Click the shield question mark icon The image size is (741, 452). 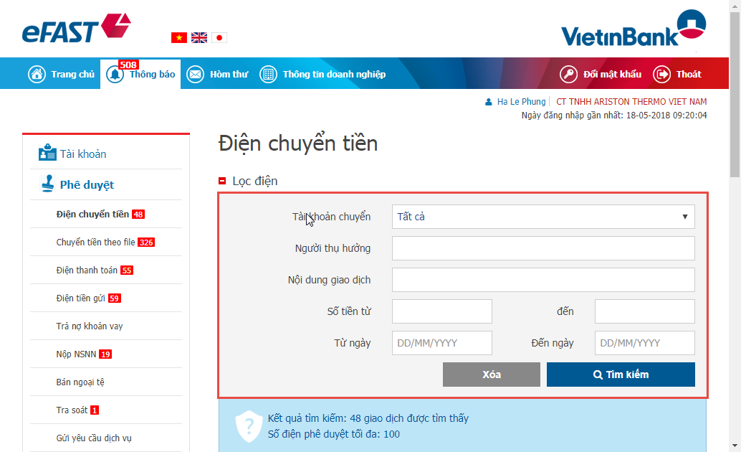click(249, 426)
